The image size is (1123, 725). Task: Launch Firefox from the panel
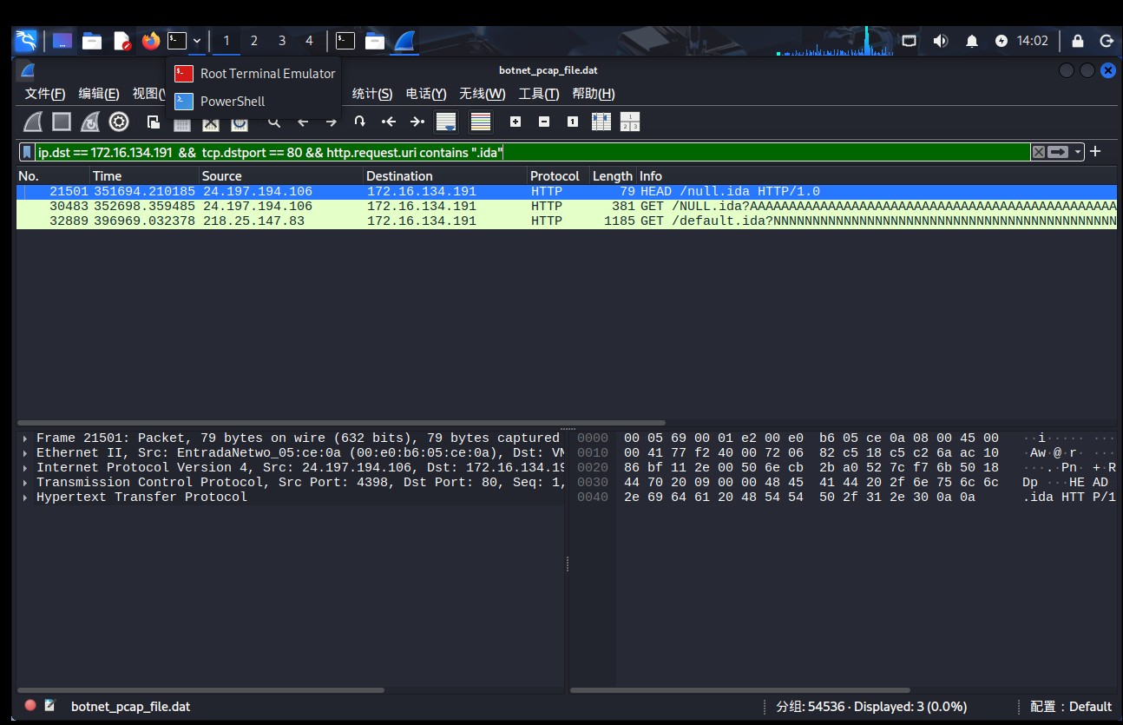151,41
